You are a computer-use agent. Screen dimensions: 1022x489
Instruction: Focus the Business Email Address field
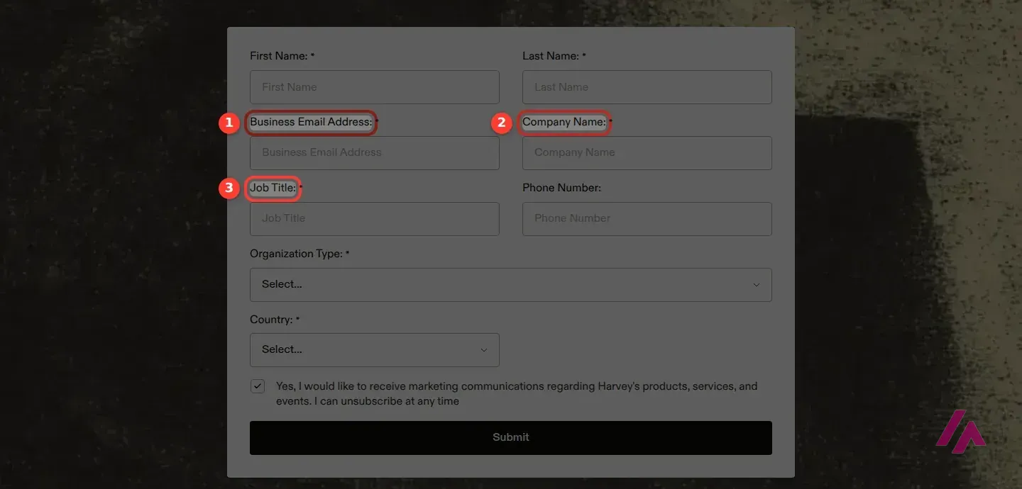tap(375, 153)
